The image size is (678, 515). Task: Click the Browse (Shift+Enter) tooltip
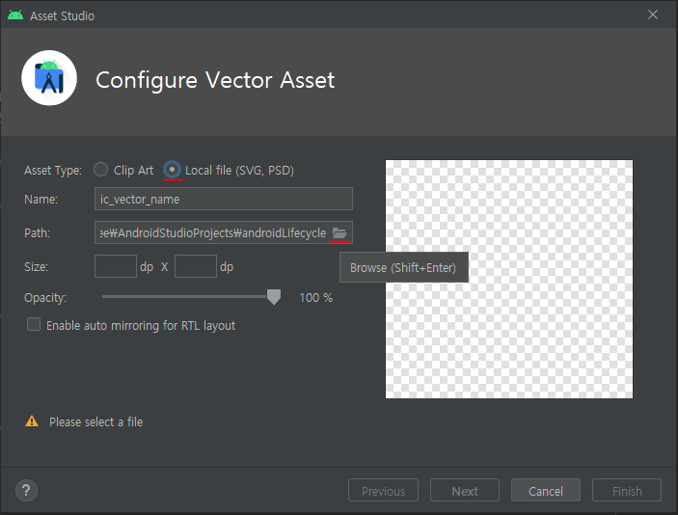point(404,267)
